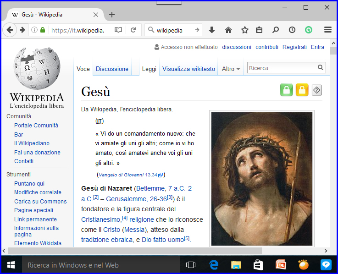This screenshot has width=338, height=274.
Task: Go to the Home page icon
Action: coord(228,30)
